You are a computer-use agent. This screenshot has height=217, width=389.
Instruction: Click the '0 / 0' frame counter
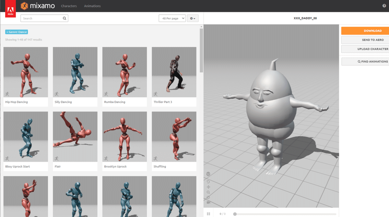click(x=222, y=214)
